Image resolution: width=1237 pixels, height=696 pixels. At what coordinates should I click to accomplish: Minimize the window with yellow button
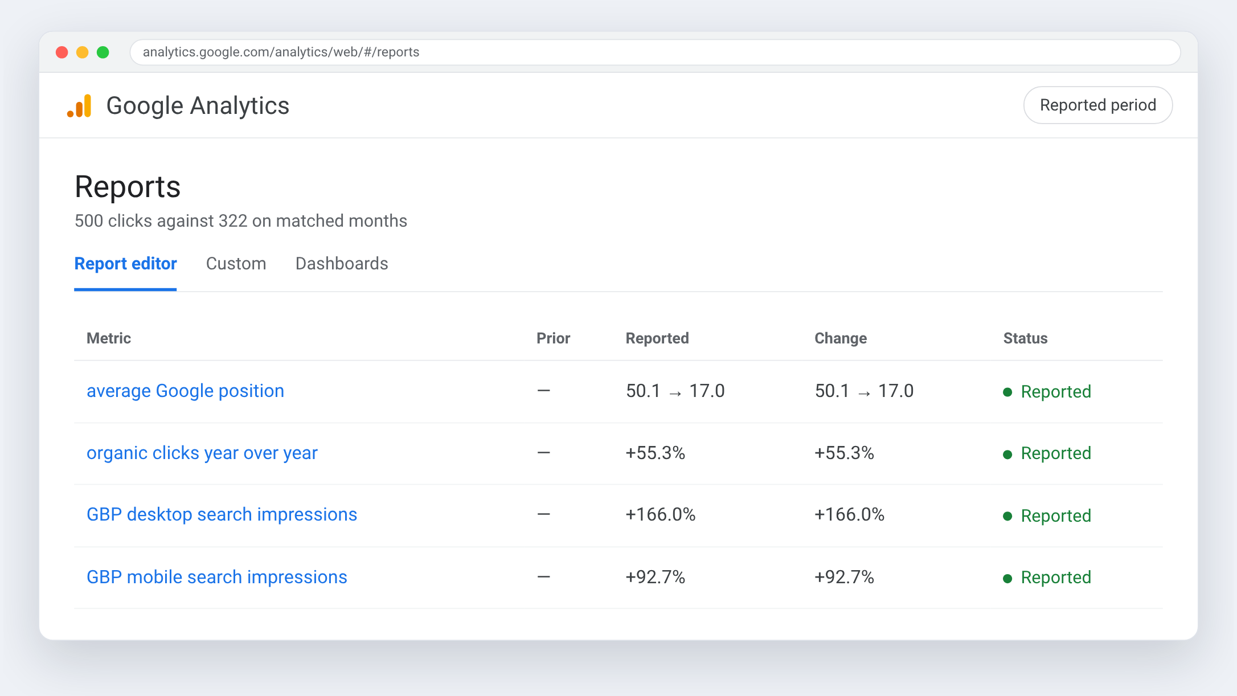pyautogui.click(x=83, y=52)
